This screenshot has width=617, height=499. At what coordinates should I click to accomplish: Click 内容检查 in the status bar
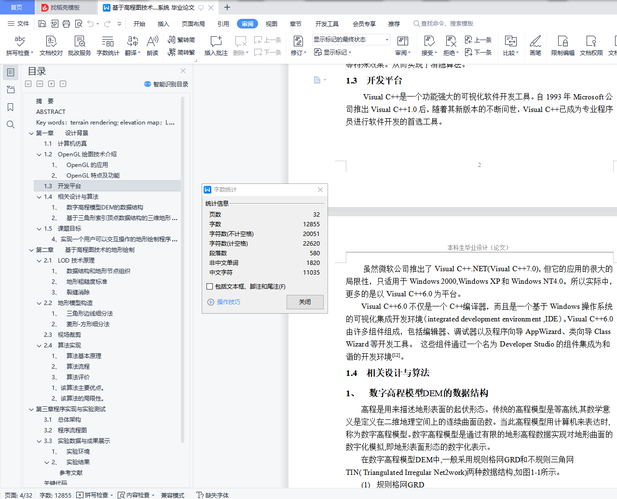coord(136,495)
